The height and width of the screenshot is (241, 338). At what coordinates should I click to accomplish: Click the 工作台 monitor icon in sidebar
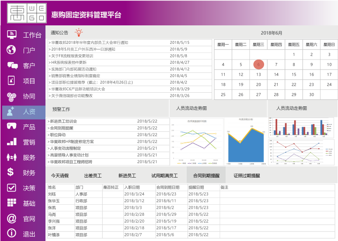pyautogui.click(x=12, y=35)
